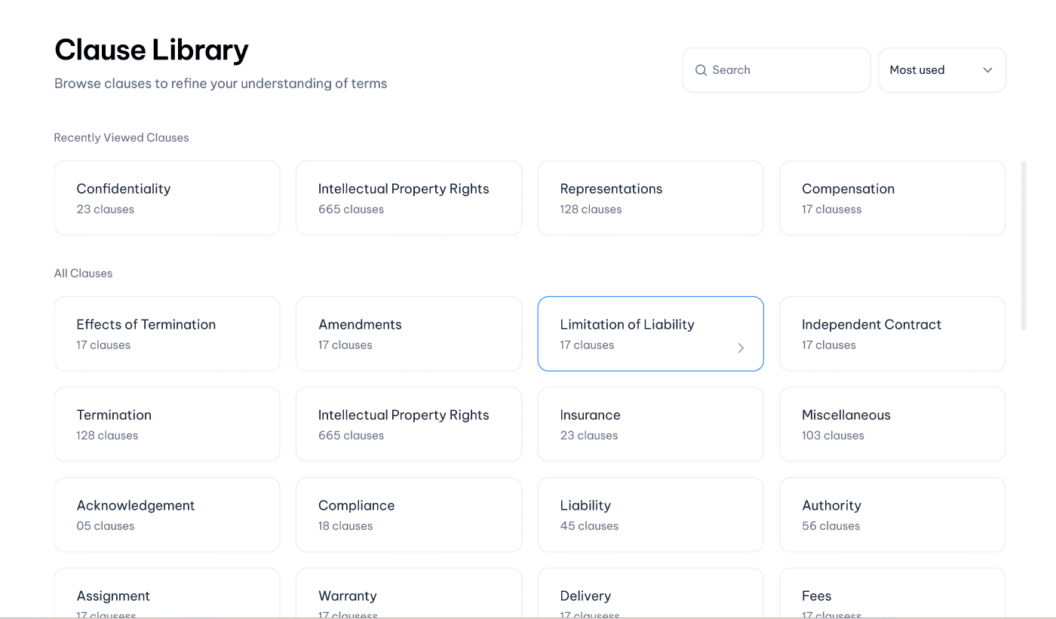Select the Authority clause card

(892, 515)
